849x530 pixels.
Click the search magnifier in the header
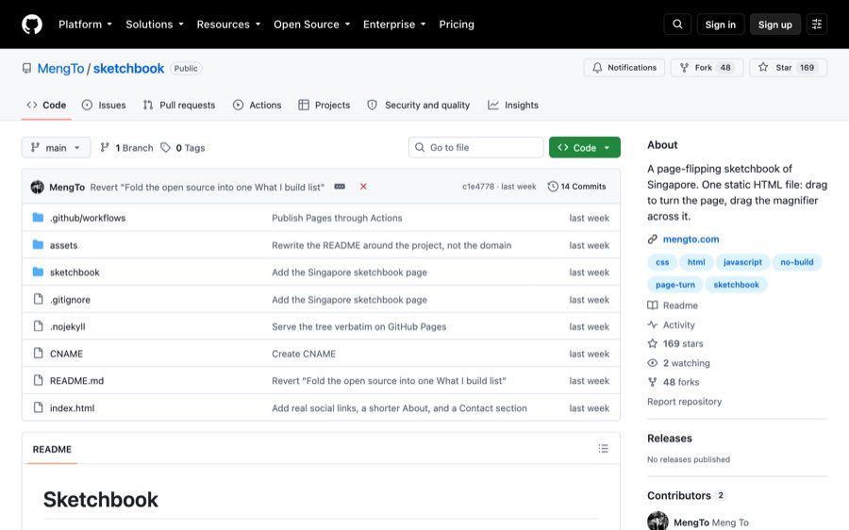677,25
